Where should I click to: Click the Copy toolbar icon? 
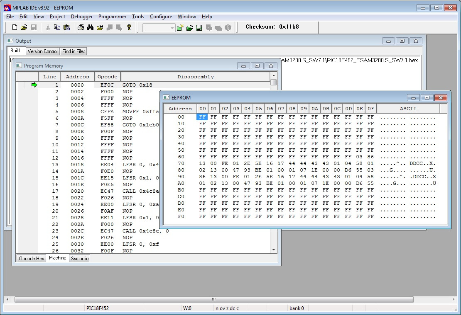57,27
